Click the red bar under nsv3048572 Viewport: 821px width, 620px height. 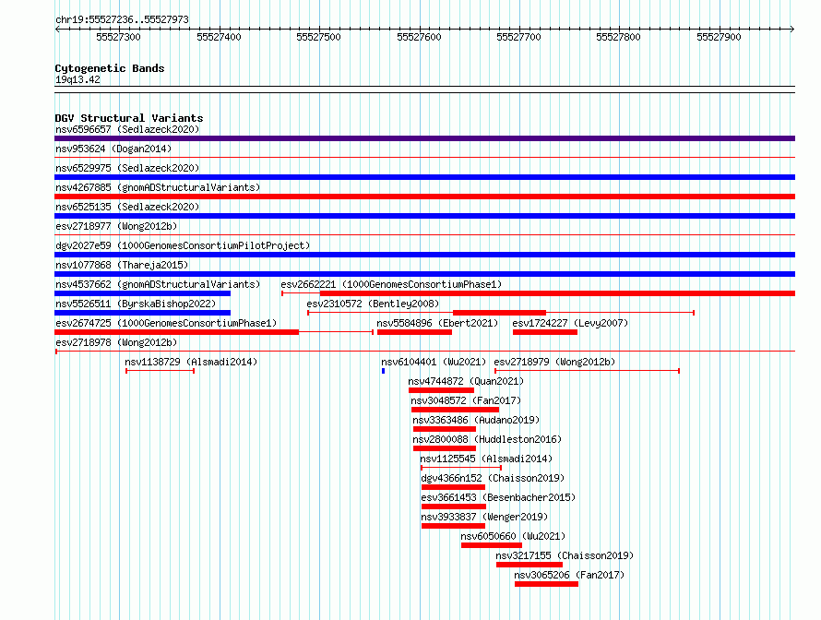click(x=455, y=410)
